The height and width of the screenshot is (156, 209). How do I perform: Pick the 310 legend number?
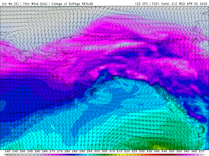point(112,151)
